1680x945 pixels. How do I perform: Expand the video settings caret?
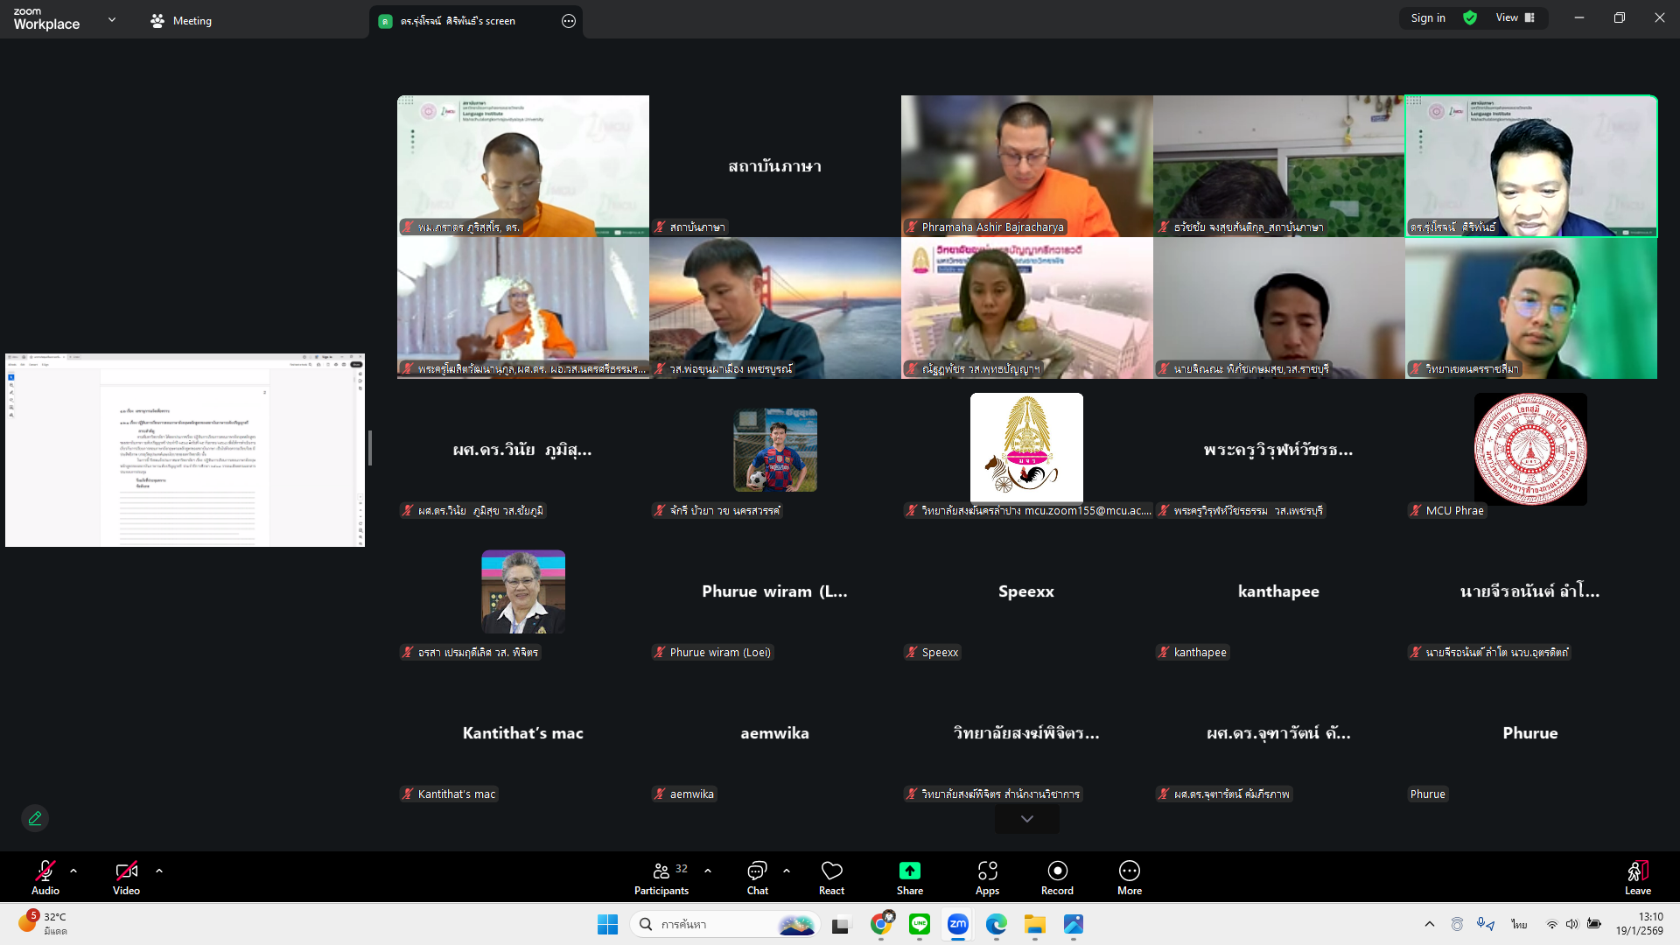coord(159,871)
